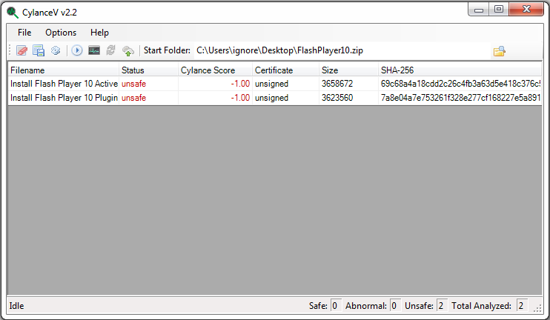The height and width of the screenshot is (320, 550).
Task: Click -1.00 score in Active row
Action: point(240,84)
